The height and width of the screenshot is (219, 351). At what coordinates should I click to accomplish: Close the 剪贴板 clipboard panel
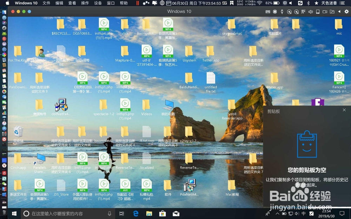[x=344, y=110]
